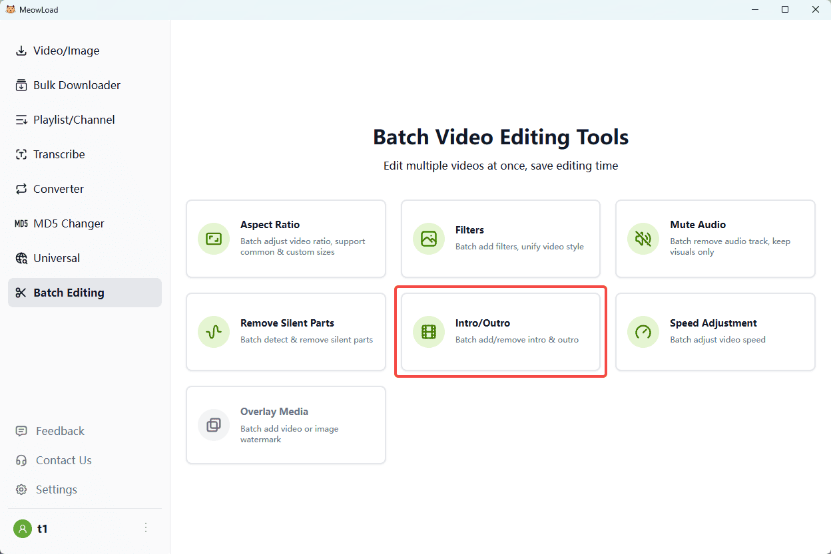Click the Speed Adjustment gauge icon
The width and height of the screenshot is (831, 554).
[x=643, y=332]
